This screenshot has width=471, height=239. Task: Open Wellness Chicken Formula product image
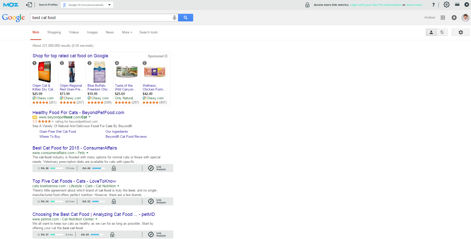tap(155, 72)
